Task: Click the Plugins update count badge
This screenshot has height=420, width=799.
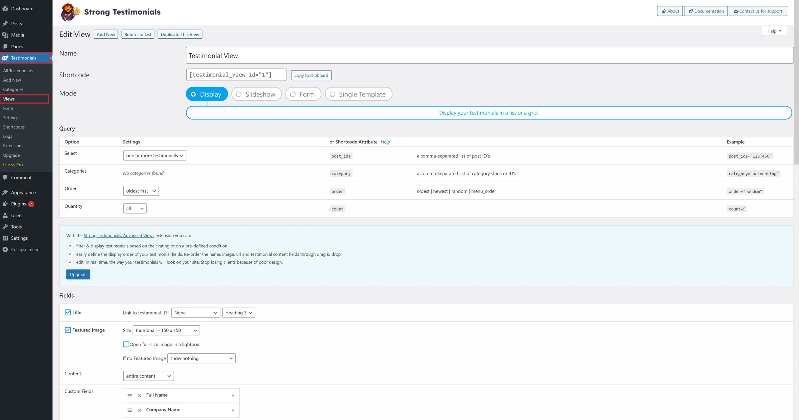Action: tap(31, 204)
